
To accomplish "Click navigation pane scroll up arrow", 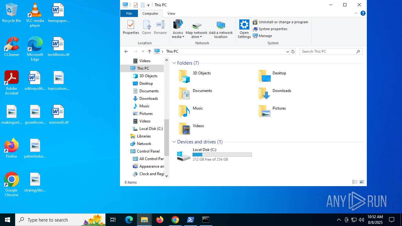I will click(167, 60).
